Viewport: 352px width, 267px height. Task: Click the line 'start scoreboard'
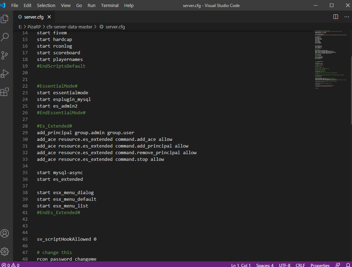[59, 53]
